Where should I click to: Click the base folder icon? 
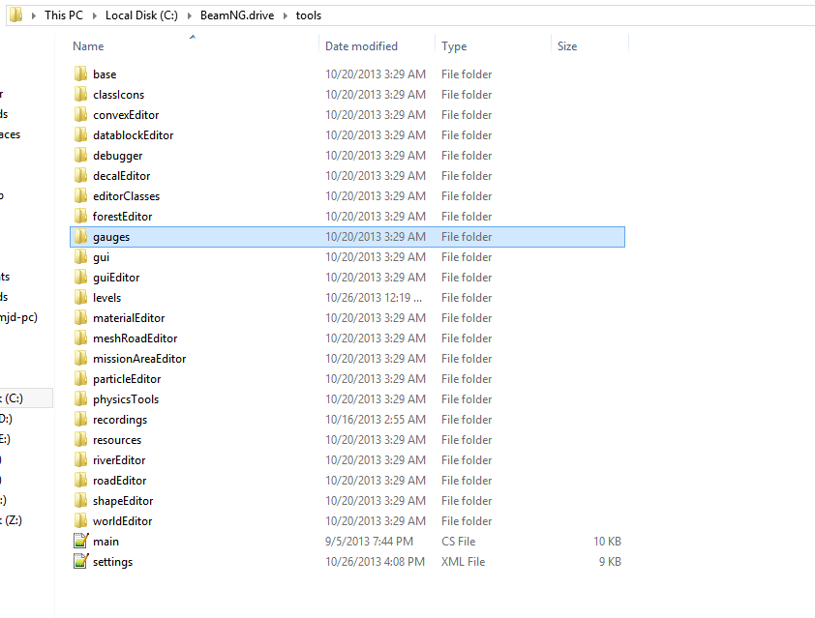coord(80,74)
